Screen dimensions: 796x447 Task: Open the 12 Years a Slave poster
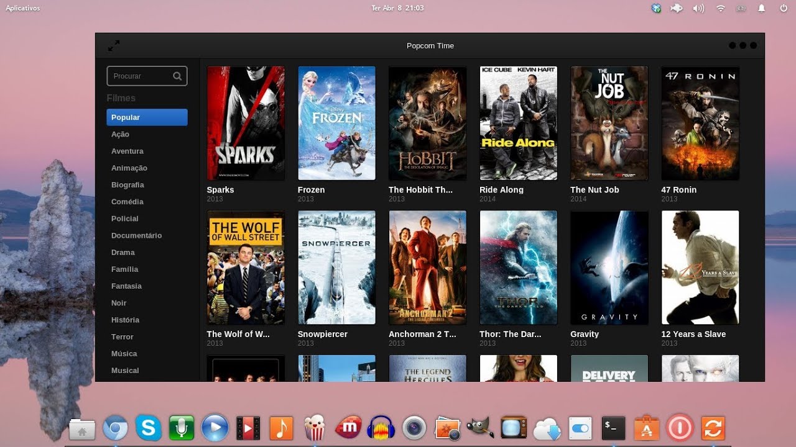point(700,267)
